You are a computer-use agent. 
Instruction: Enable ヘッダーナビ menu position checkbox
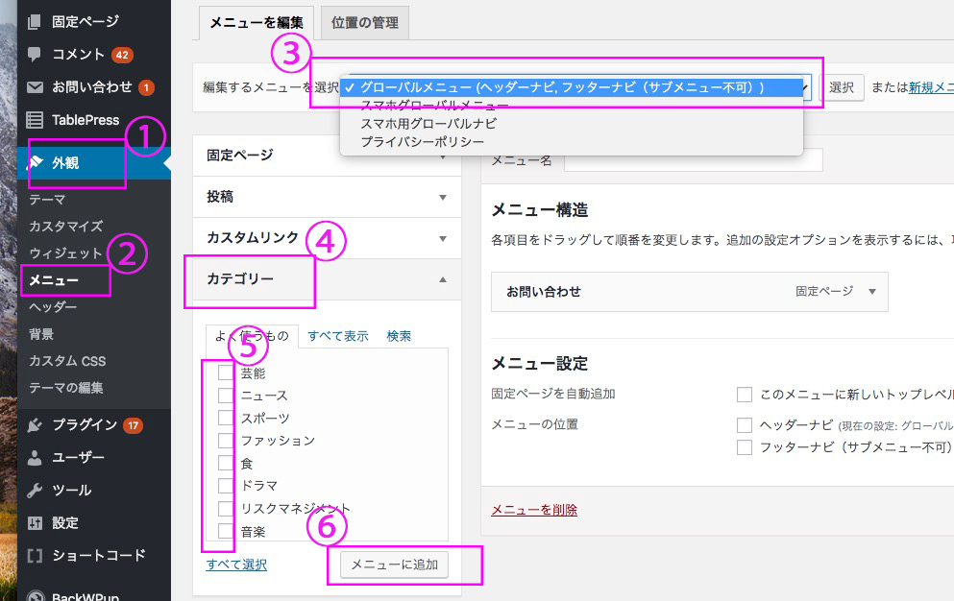click(745, 424)
